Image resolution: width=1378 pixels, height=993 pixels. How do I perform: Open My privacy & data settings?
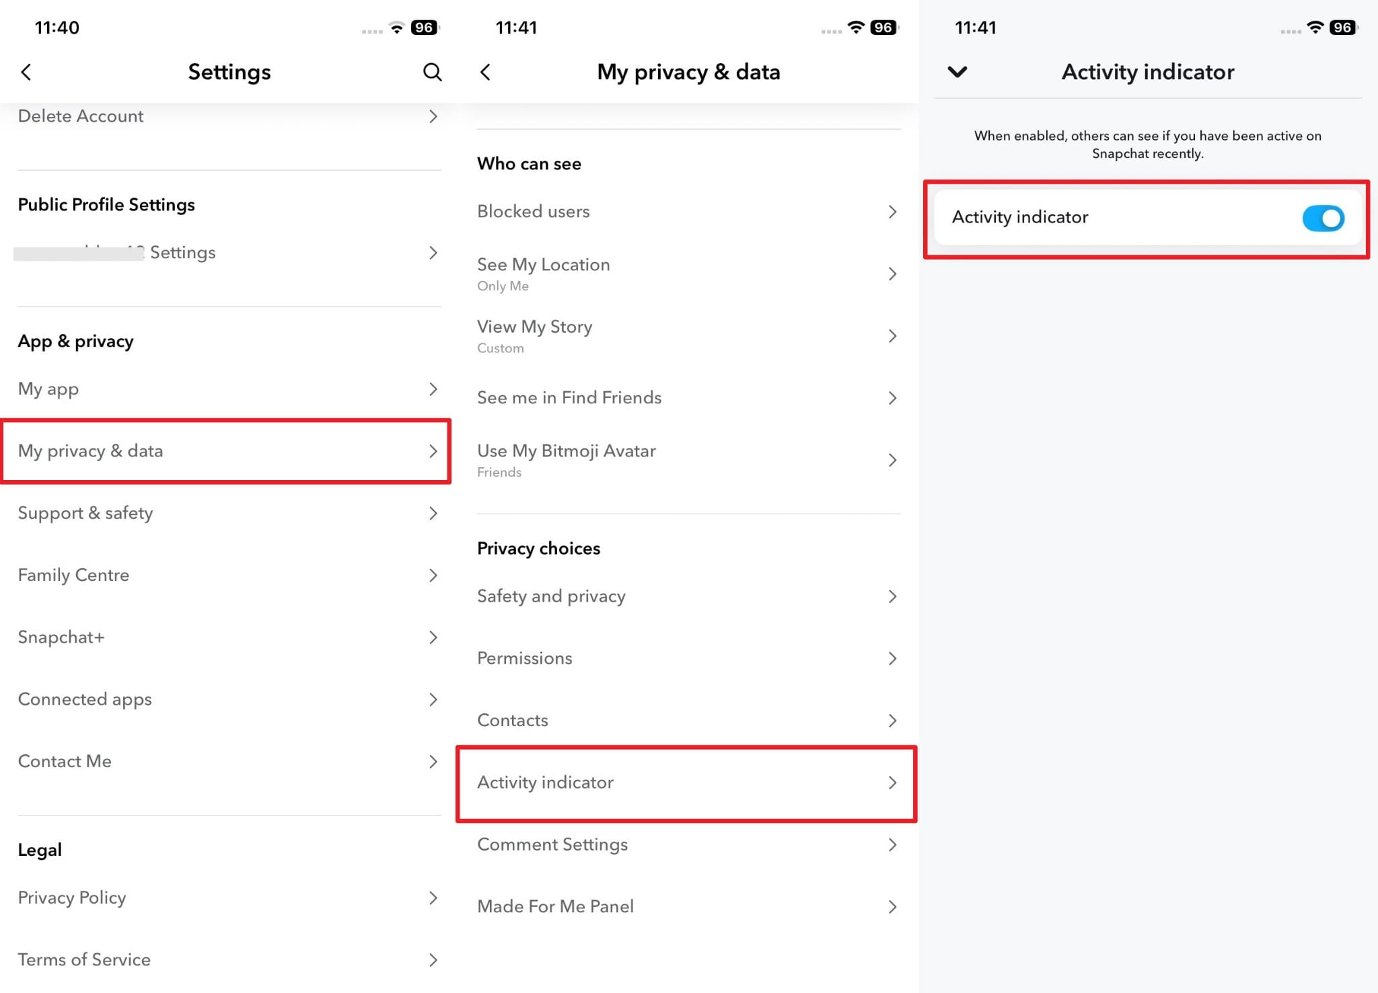click(x=225, y=451)
